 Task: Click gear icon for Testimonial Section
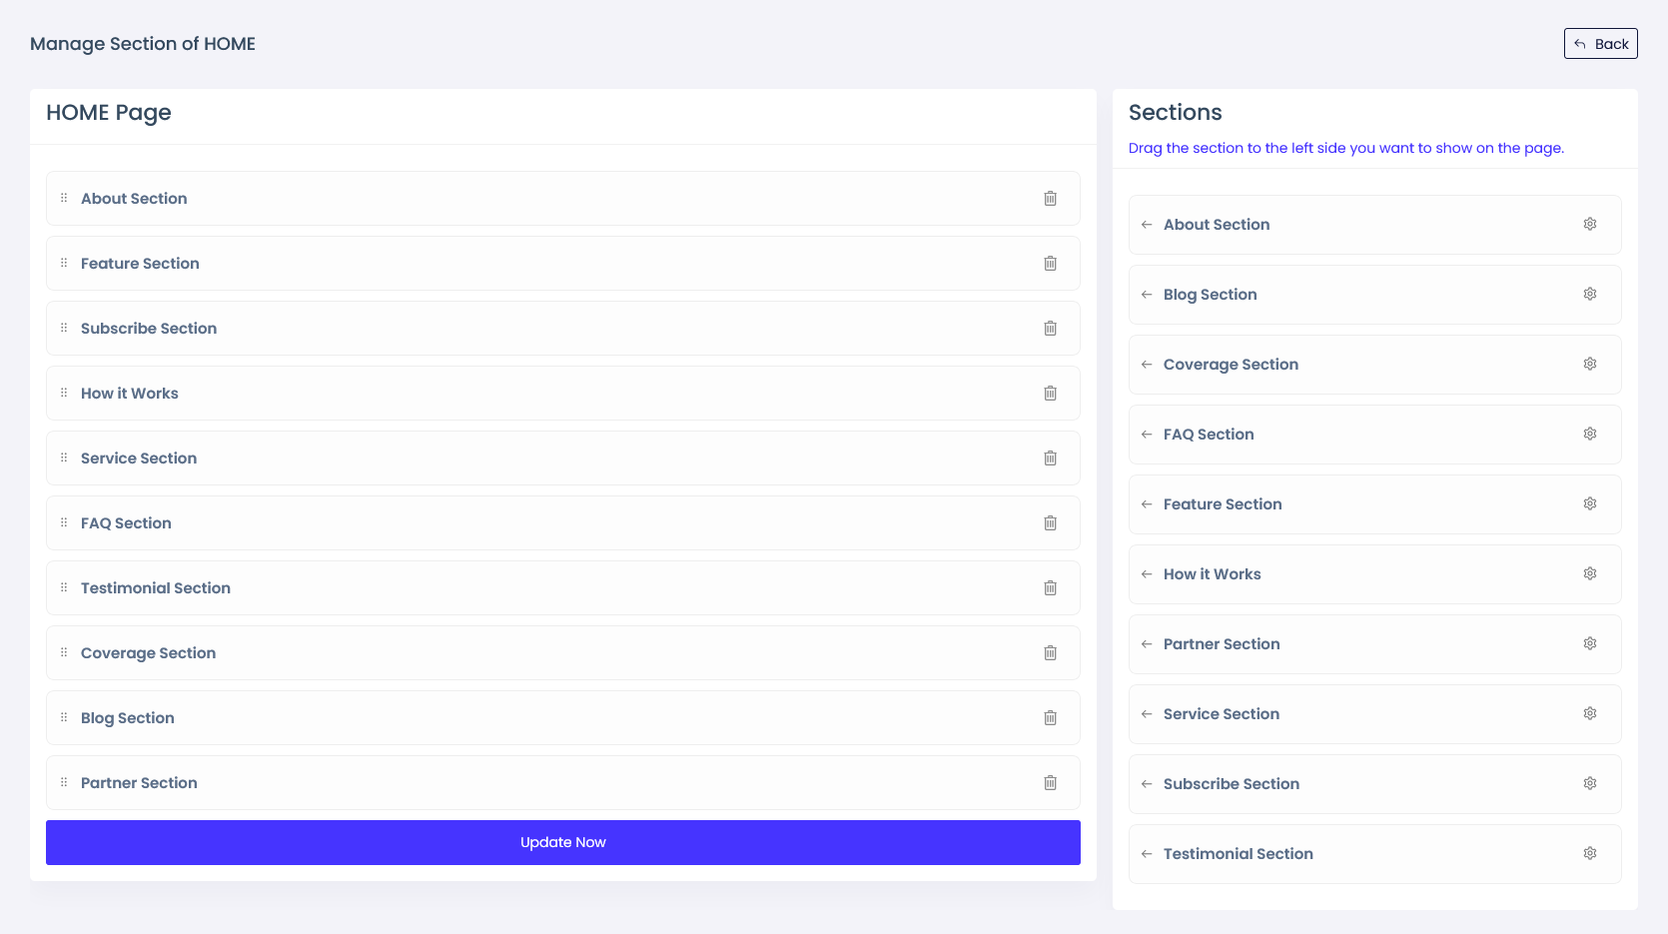coord(1590,854)
